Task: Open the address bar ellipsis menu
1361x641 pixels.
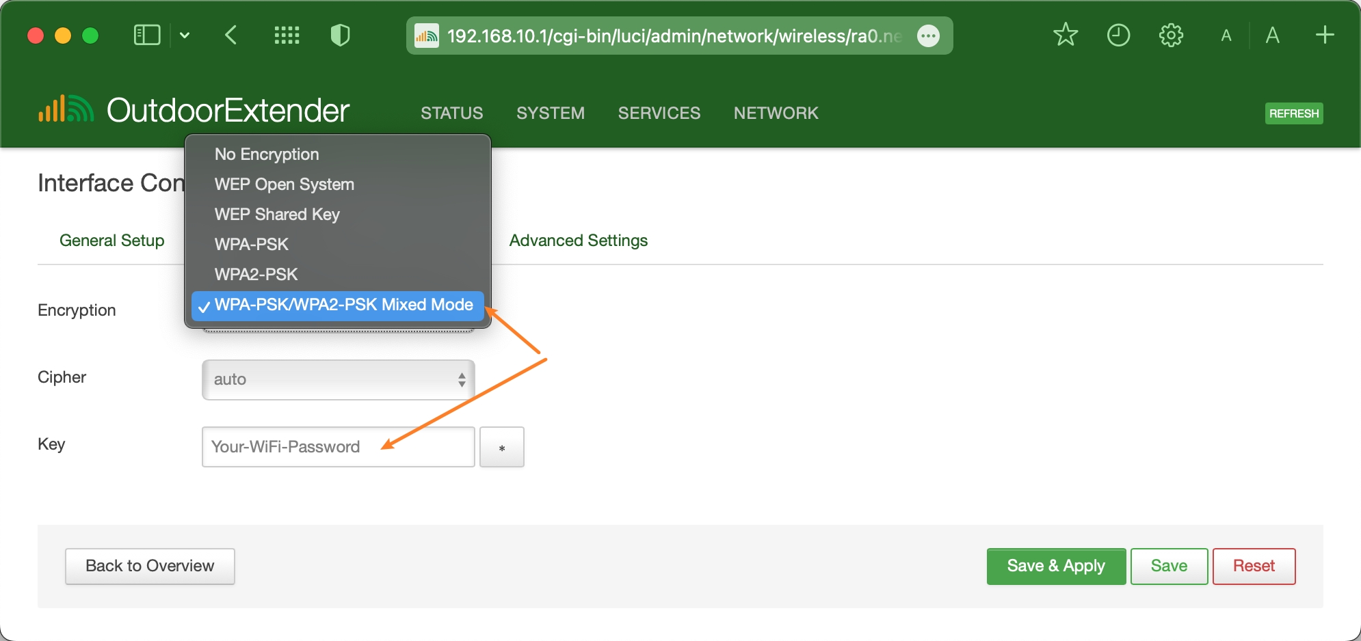Action: coord(928,36)
